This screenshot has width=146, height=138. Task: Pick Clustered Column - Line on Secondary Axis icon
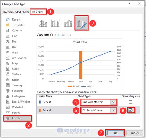click(55, 23)
